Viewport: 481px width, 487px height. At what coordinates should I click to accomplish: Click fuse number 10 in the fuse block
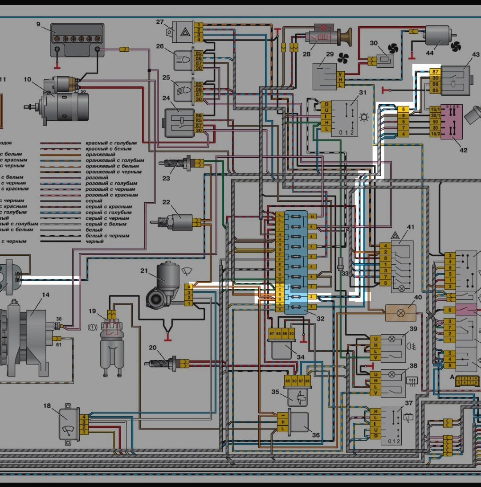(x=312, y=217)
